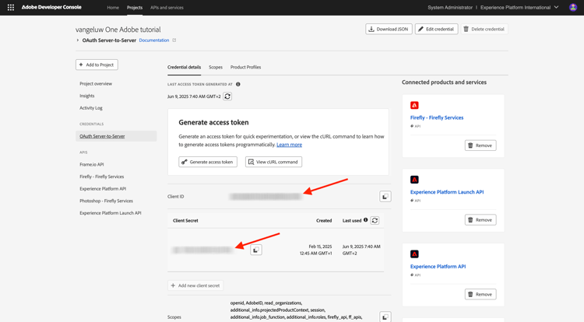Copy the Client Secret value

click(256, 250)
